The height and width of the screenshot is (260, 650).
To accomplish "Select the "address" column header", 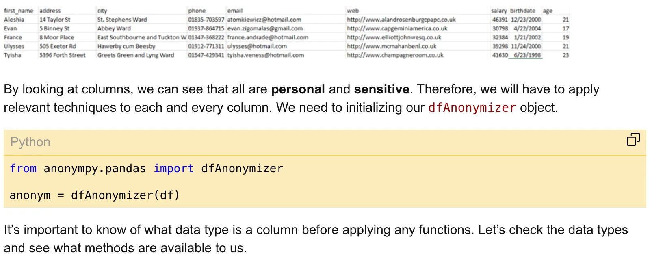I will click(x=50, y=11).
